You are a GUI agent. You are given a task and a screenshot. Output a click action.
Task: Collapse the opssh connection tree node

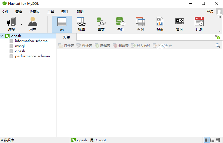pos(2,36)
